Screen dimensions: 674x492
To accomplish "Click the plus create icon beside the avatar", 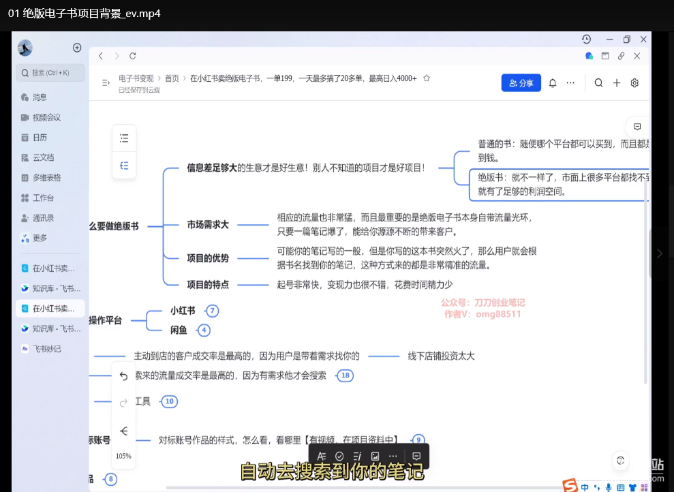I will [77, 48].
